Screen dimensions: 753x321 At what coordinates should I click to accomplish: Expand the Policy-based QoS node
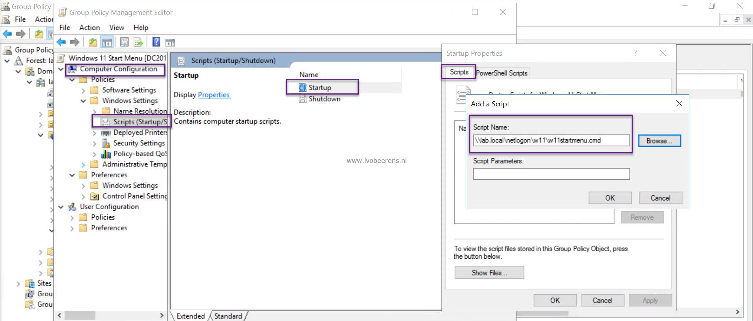[x=94, y=154]
